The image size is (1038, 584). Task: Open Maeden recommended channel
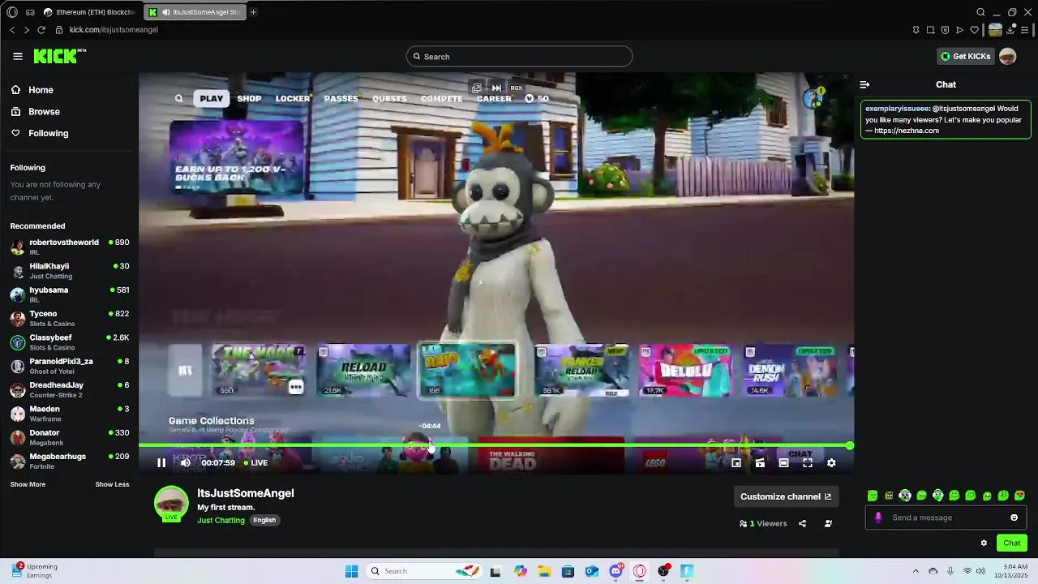pos(69,413)
